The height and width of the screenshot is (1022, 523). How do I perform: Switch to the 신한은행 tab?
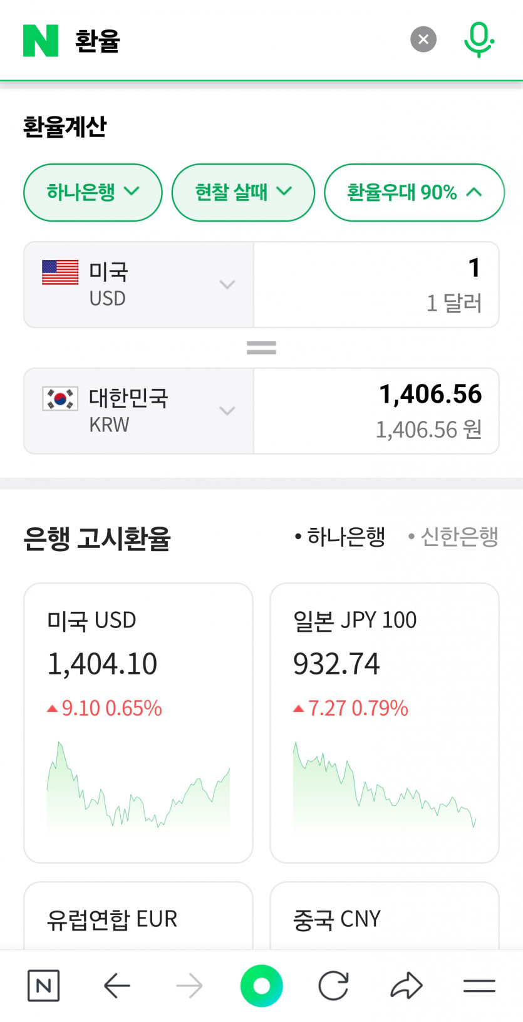pyautogui.click(x=453, y=537)
